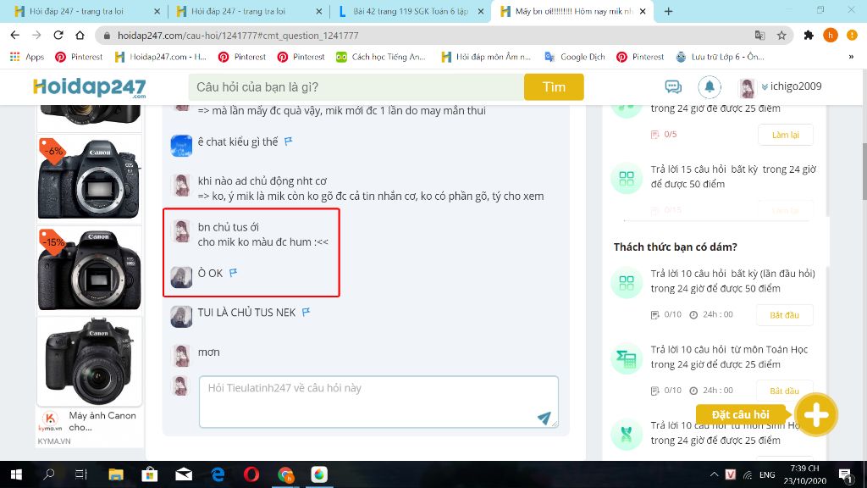The width and height of the screenshot is (867, 488).
Task: Open Windows taskbar search
Action: (x=48, y=474)
